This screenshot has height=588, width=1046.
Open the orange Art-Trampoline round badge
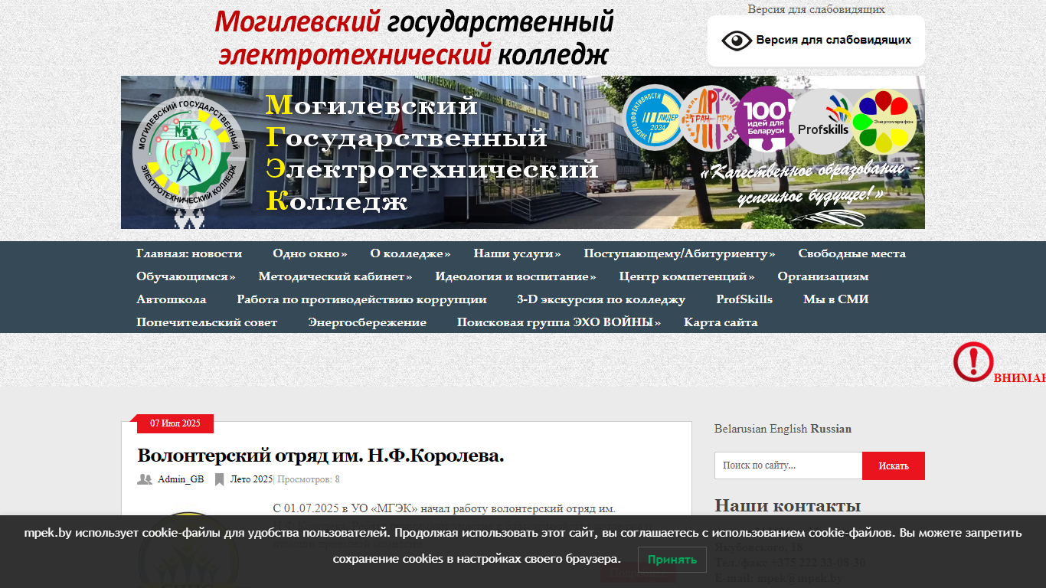click(711, 118)
